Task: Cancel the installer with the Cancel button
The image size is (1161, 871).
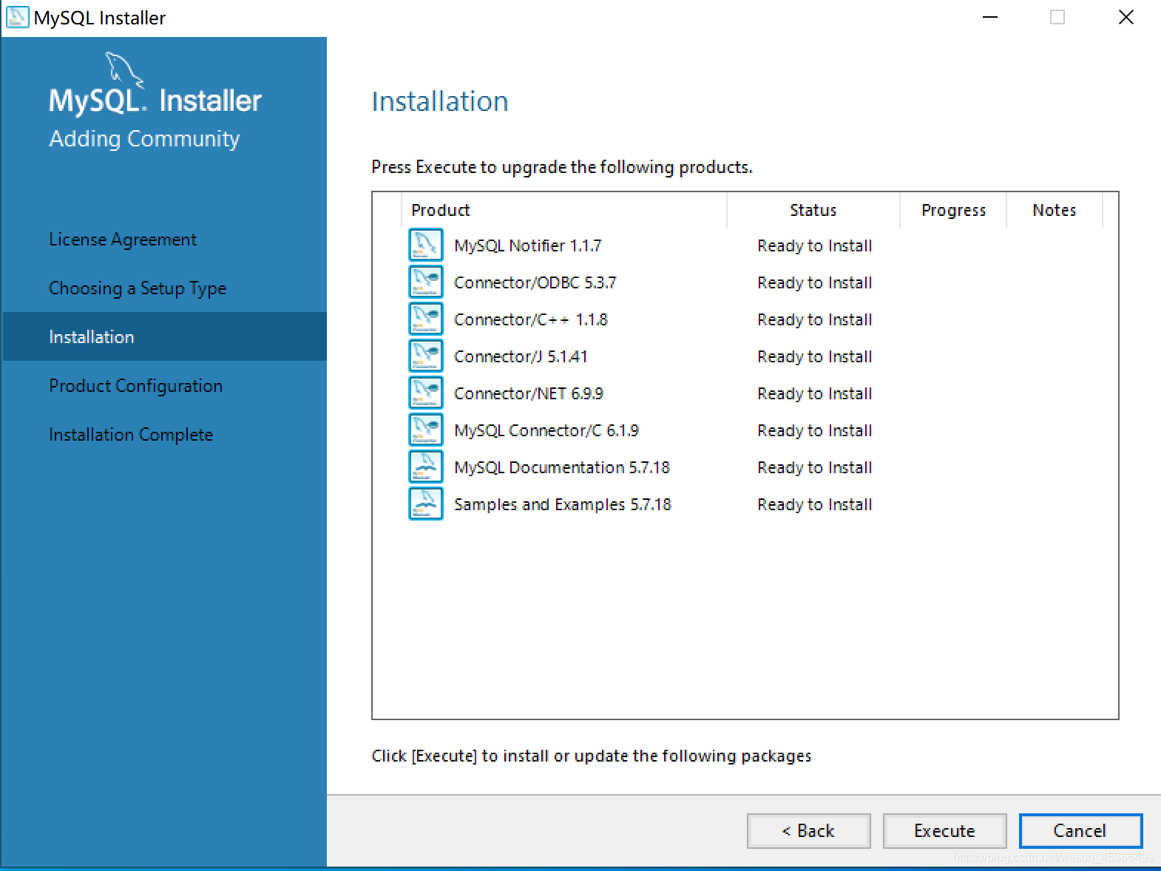Action: (x=1080, y=831)
